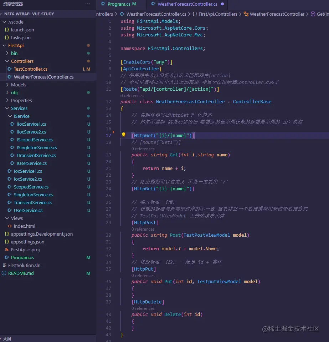Click the RSS-style icon beside FirstApi.csproj

7,250
